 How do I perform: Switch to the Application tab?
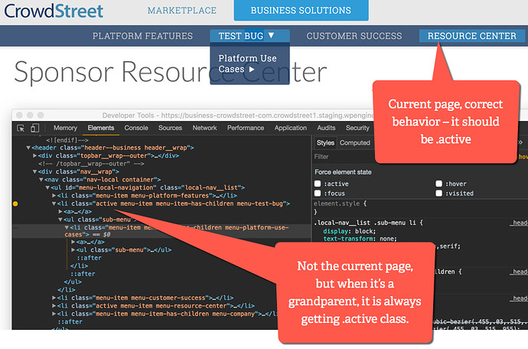[x=290, y=128]
